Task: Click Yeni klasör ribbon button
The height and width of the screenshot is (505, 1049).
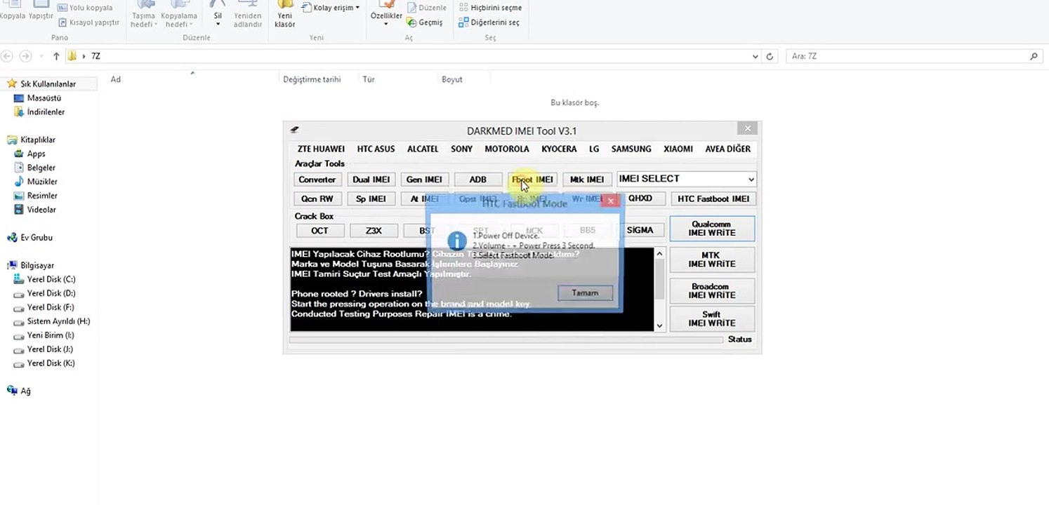Action: [285, 15]
